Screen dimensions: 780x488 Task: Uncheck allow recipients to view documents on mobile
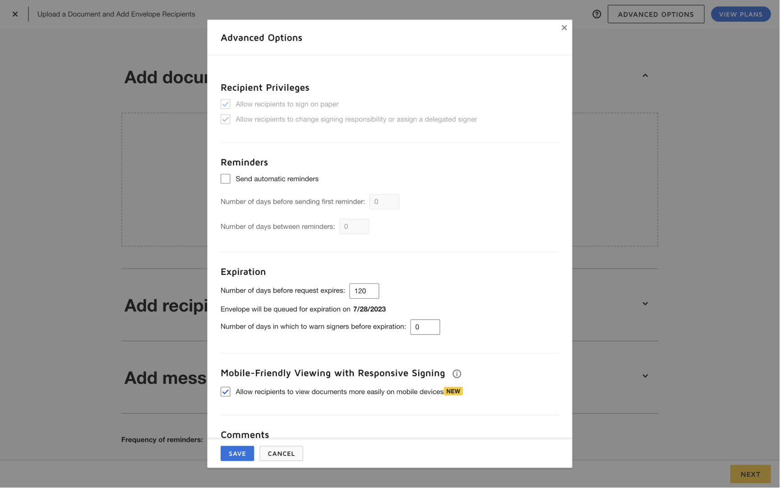coord(225,391)
